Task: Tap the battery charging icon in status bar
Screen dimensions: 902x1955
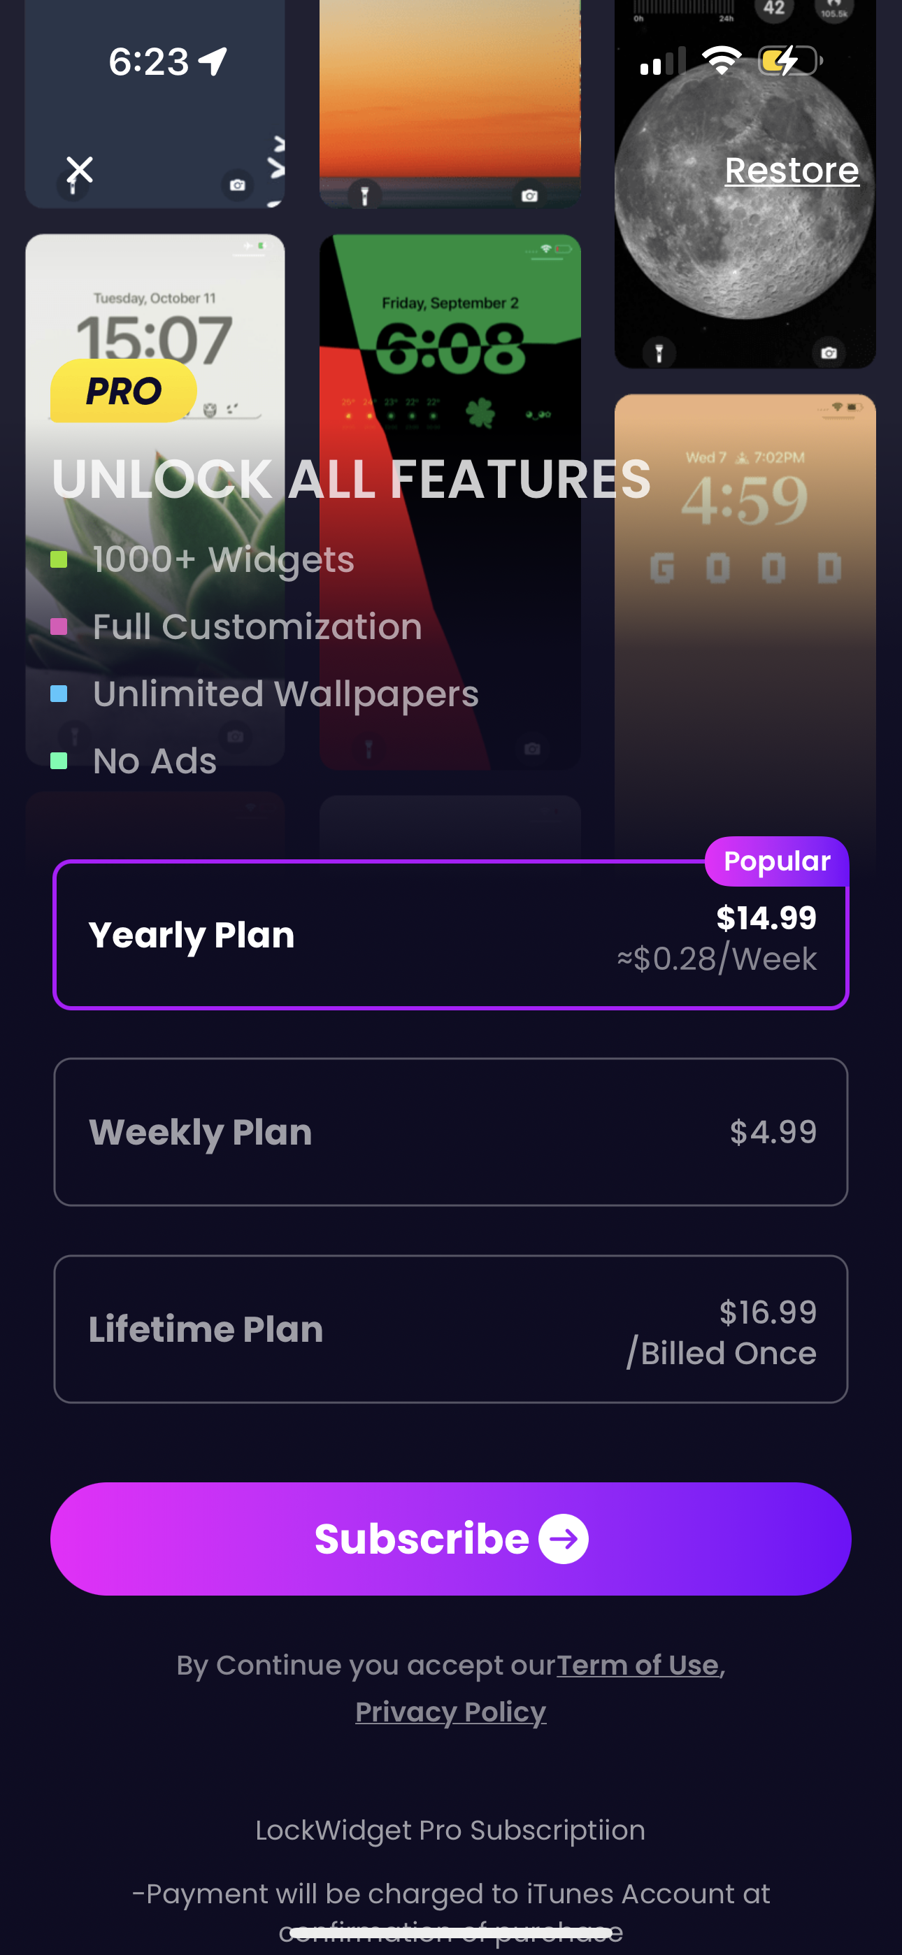Action: [789, 61]
